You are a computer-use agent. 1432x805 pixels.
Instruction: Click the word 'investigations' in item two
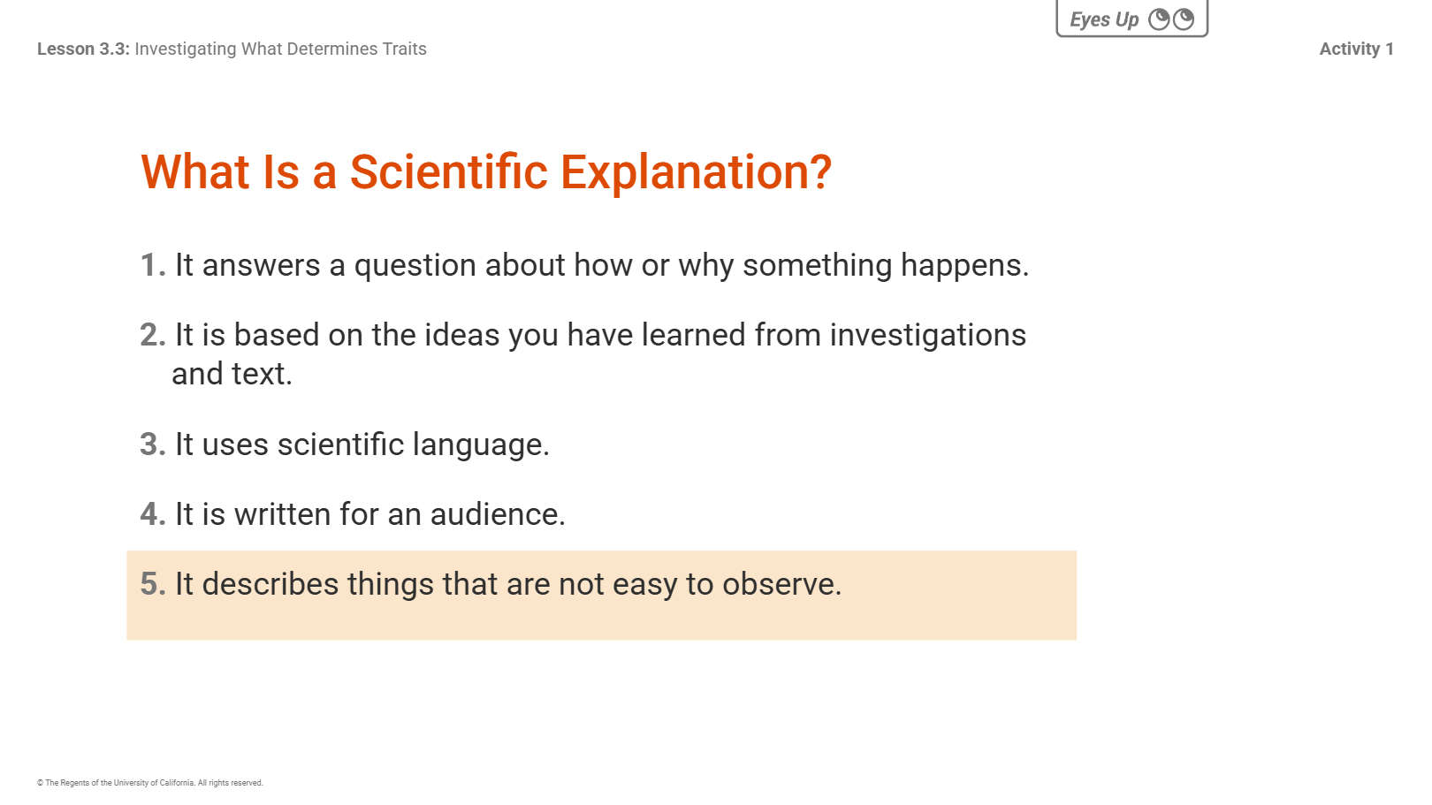click(x=927, y=335)
